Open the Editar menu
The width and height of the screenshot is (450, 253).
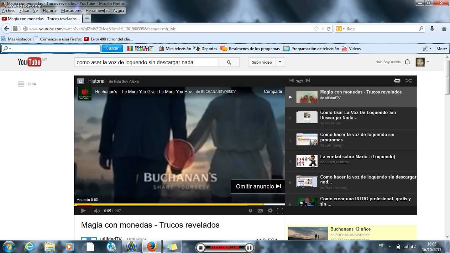coord(24,11)
